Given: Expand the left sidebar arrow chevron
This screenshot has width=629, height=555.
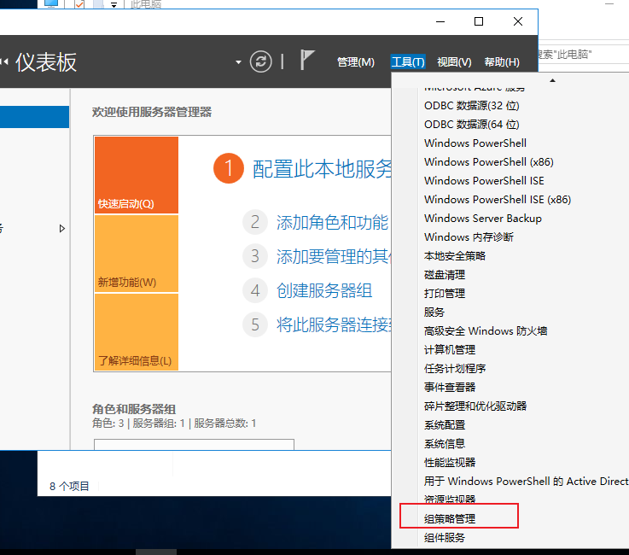Looking at the screenshot, I should point(61,228).
